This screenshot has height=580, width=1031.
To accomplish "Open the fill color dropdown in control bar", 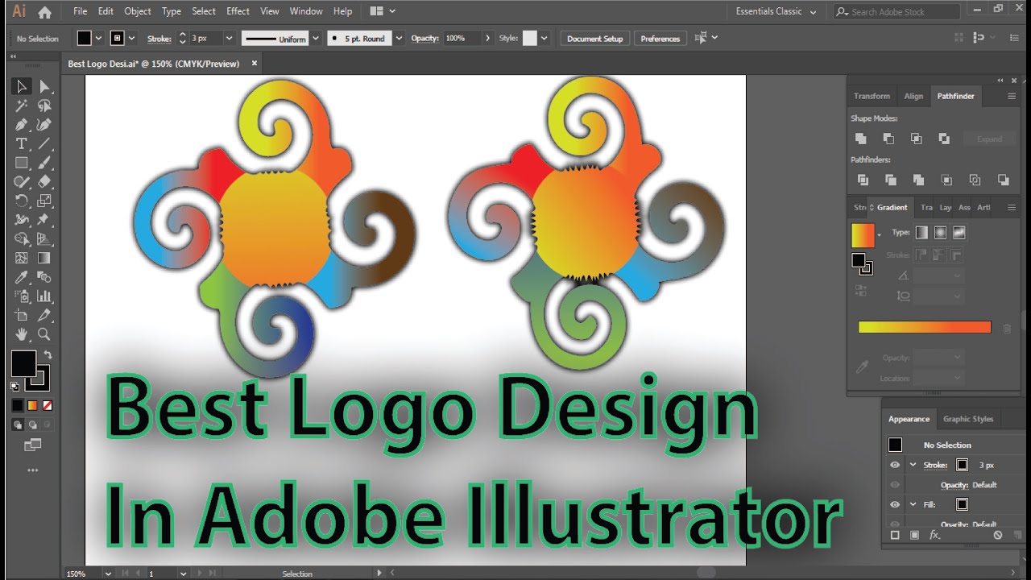I will click(x=99, y=38).
